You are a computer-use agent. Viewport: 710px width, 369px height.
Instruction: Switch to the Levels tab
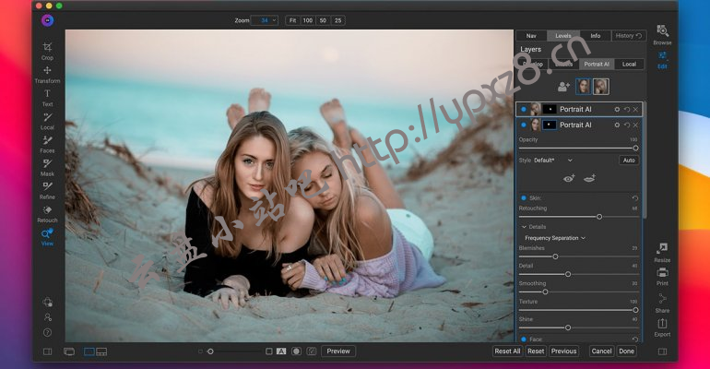(563, 36)
